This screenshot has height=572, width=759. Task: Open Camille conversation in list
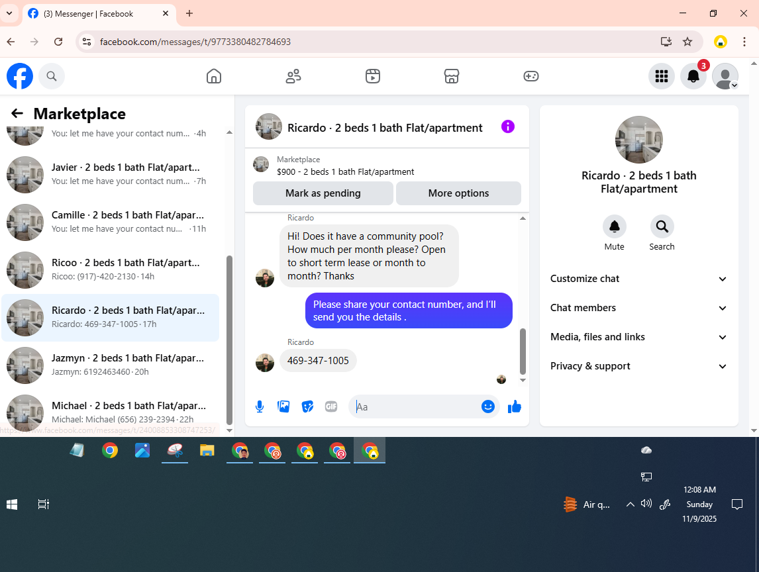[x=111, y=222]
